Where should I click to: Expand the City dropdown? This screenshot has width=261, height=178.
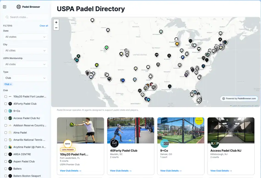pos(25,50)
